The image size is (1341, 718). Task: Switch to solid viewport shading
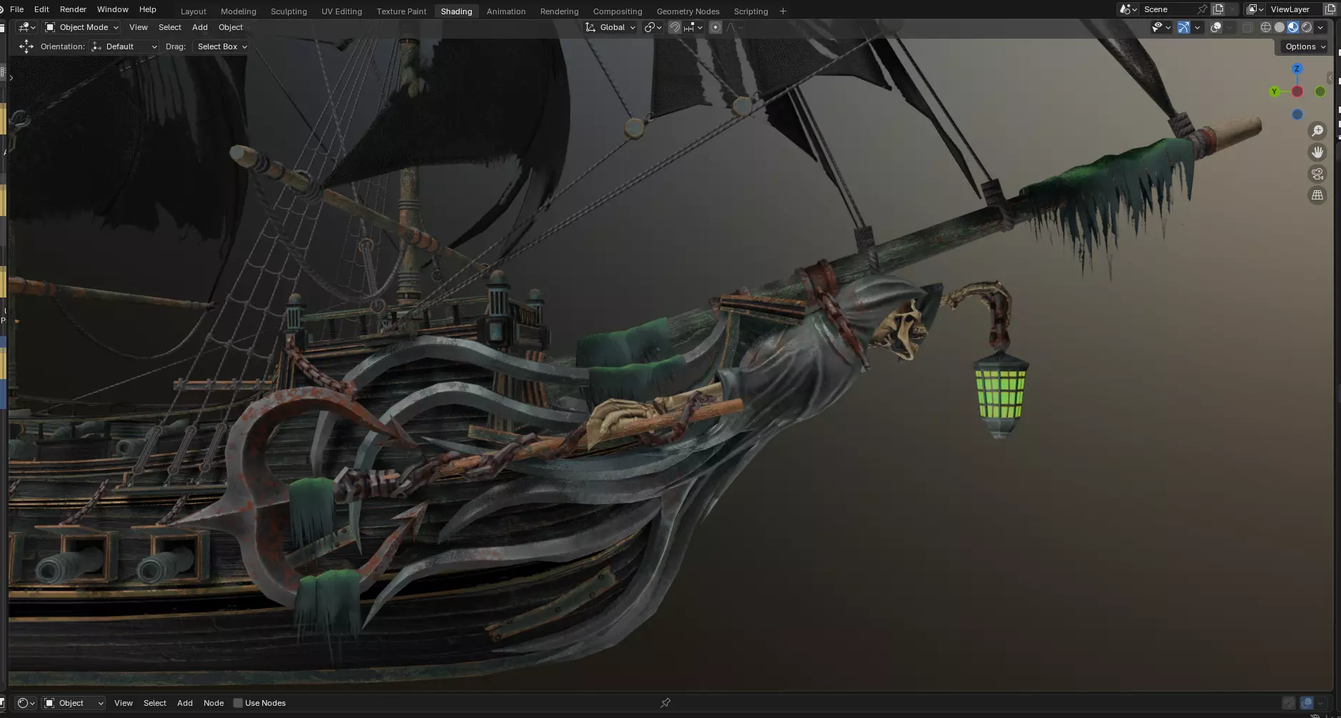[1280, 27]
